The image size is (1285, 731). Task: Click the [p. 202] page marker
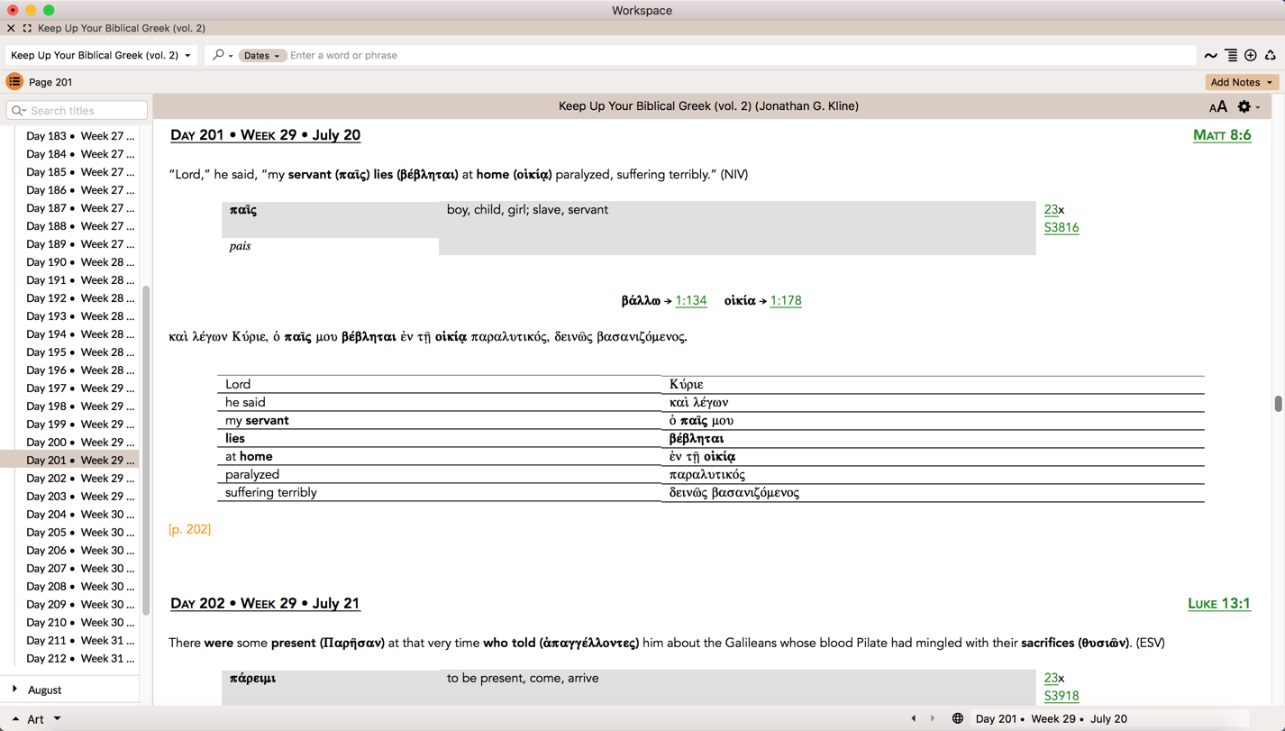coord(190,530)
